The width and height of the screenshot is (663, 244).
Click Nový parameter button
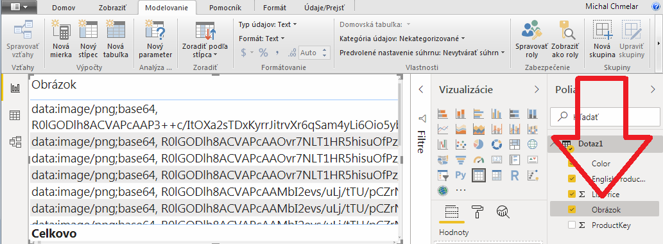[x=155, y=39]
